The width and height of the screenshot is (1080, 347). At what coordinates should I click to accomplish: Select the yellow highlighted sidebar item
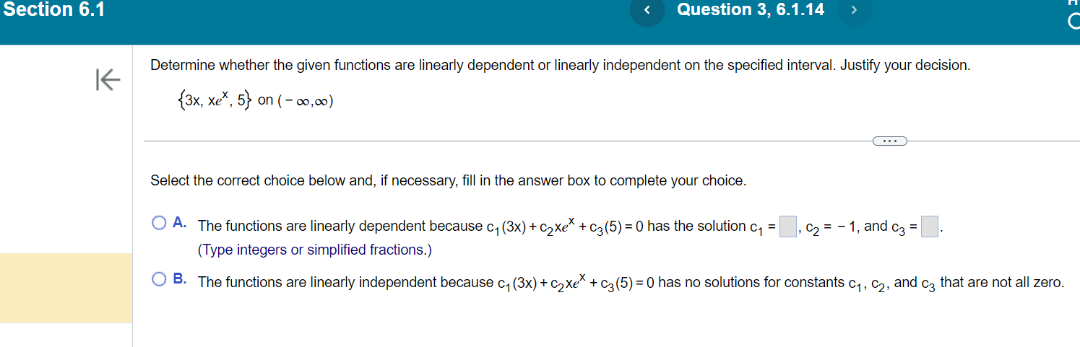[x=66, y=288]
